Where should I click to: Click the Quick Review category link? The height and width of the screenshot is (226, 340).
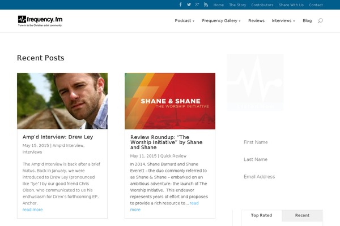[x=173, y=156]
